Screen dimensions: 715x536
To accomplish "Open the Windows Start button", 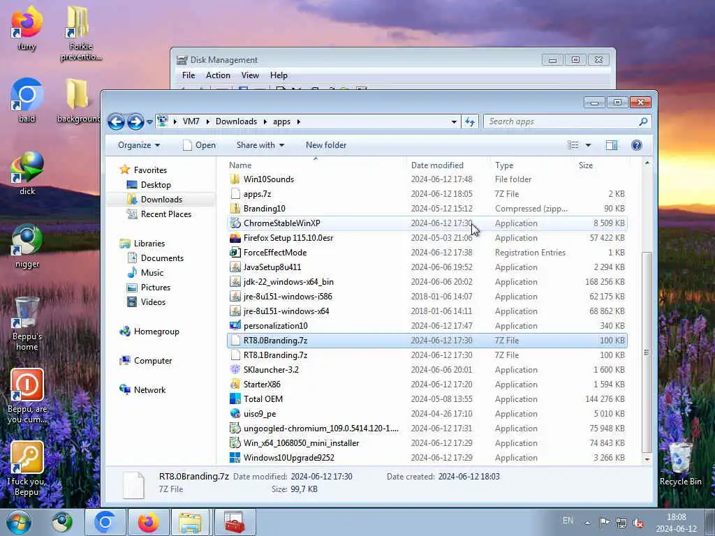I will click(19, 522).
